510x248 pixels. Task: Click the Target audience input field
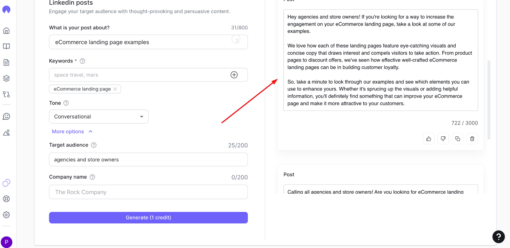pyautogui.click(x=148, y=160)
